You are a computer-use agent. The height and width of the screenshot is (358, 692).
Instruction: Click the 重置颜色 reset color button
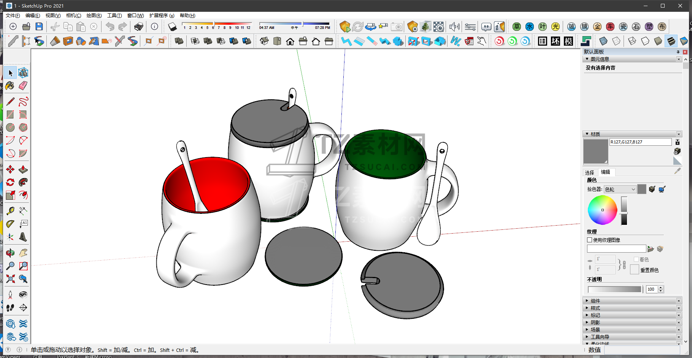coord(634,269)
